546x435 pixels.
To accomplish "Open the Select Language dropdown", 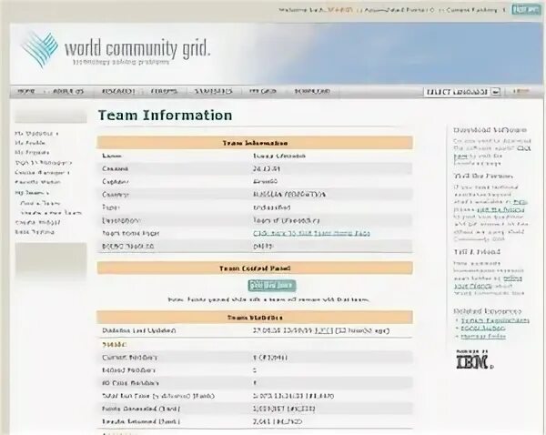I will click(461, 92).
